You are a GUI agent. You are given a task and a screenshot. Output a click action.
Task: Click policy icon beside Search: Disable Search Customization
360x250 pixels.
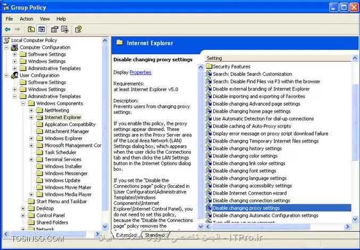pos(208,74)
